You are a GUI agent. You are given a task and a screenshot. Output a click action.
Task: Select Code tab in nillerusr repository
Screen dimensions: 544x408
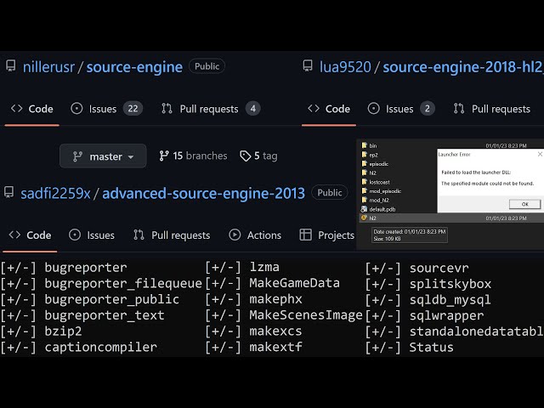click(32, 109)
